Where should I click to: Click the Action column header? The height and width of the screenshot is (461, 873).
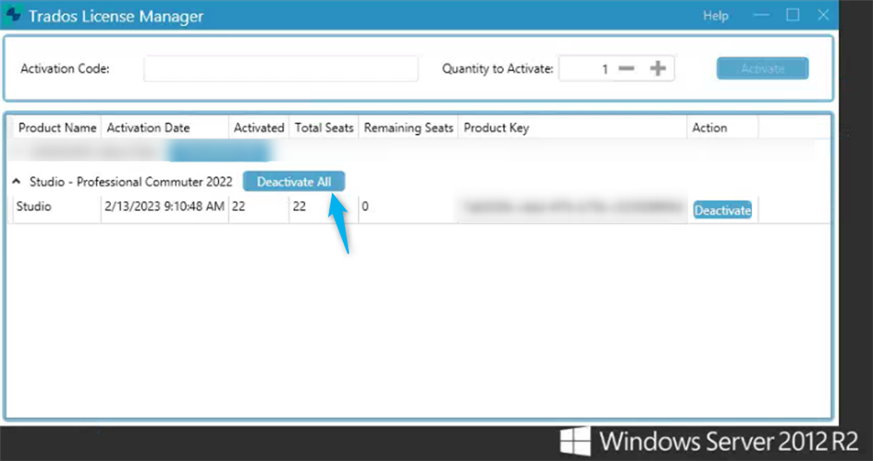pyautogui.click(x=722, y=127)
